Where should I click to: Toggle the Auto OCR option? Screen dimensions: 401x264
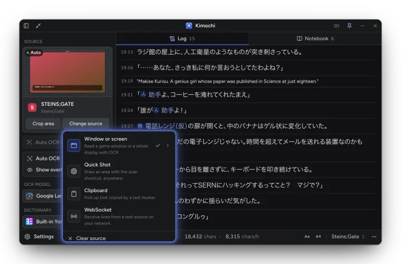coord(43,159)
